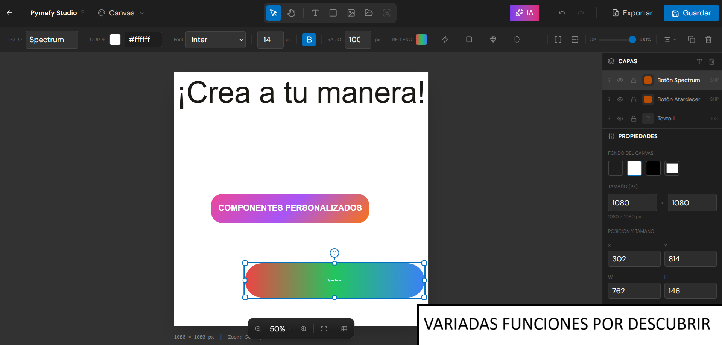Toggle visibility of Botón Atardecer layer
Screen dimensions: 722x345
[x=620, y=99]
